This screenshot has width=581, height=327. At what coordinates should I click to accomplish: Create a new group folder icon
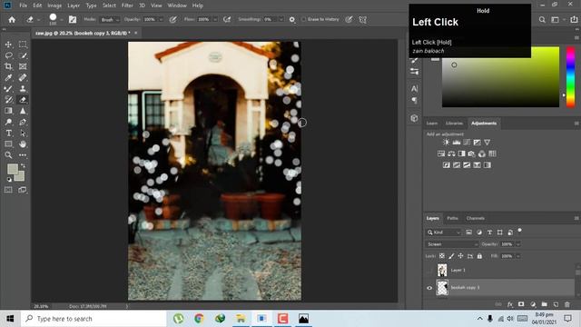pos(545,304)
